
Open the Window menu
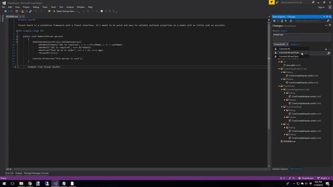tap(81, 7)
